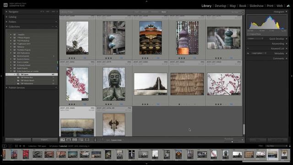The width and height of the screenshot is (293, 165).
Task: Click the filmstrip grid shortcut icon
Action: pos(16,146)
